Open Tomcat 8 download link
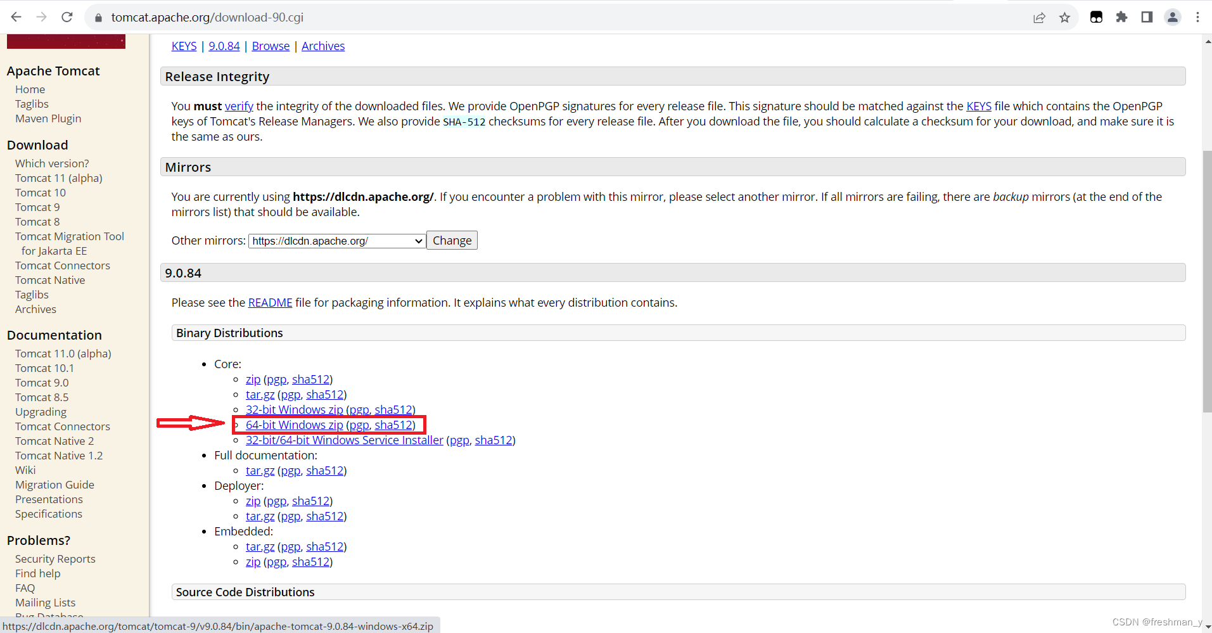The image size is (1212, 633). (37, 222)
